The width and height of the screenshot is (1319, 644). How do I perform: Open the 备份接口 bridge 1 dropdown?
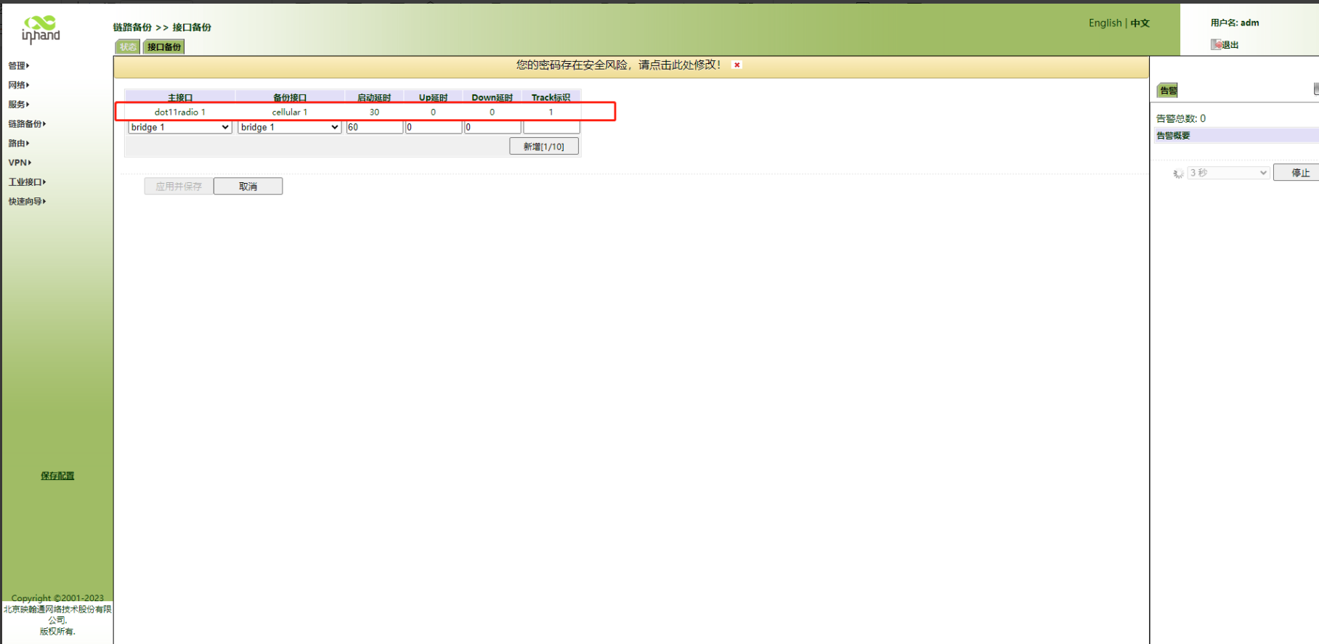pyautogui.click(x=289, y=127)
